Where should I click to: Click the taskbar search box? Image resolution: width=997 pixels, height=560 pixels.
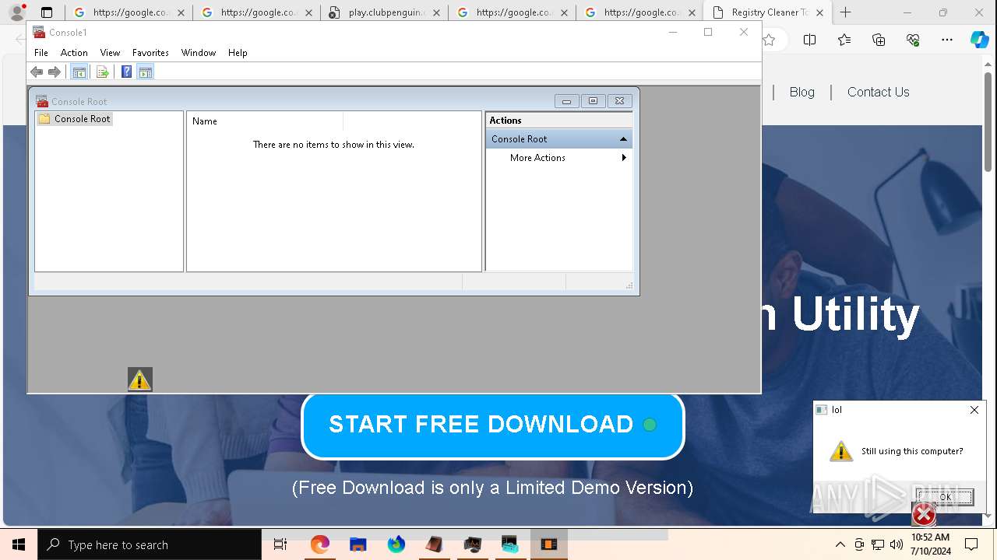(150, 544)
